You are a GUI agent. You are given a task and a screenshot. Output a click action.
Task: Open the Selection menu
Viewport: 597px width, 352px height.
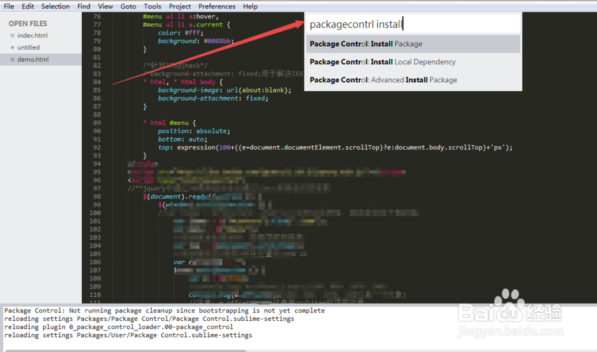point(56,6)
